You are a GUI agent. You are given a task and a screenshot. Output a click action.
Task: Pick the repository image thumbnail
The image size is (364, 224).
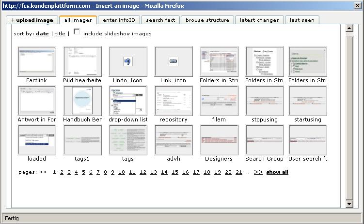[x=174, y=101]
